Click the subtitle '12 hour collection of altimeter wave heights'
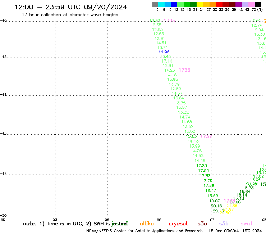 pyautogui.click(x=70, y=15)
